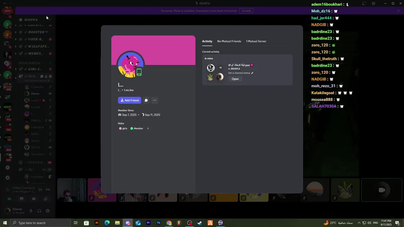Send a message from the profile popup
Viewport: 404px width, 227px height.
click(x=146, y=100)
